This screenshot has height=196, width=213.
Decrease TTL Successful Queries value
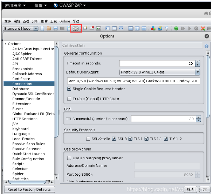tap(199, 120)
